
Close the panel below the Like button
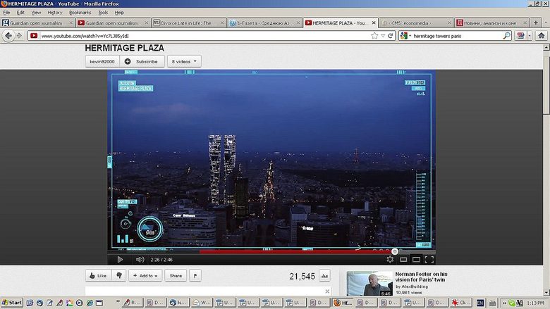[327, 291]
